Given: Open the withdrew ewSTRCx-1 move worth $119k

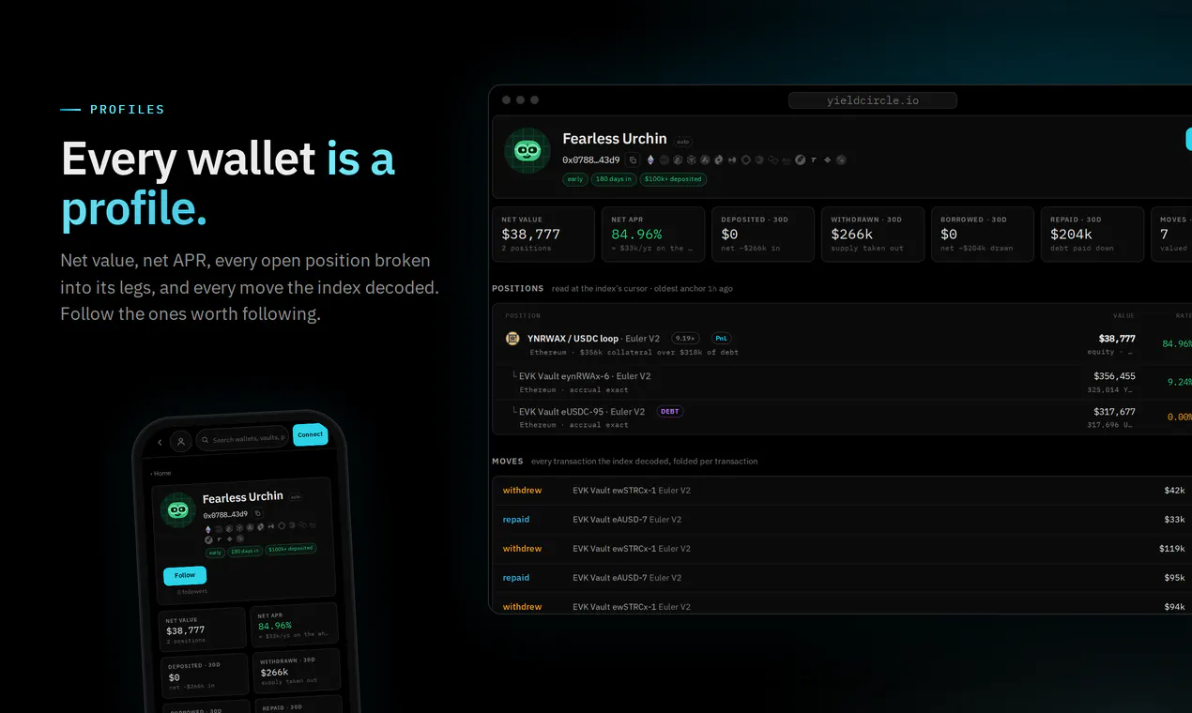Looking at the screenshot, I should pyautogui.click(x=842, y=549).
